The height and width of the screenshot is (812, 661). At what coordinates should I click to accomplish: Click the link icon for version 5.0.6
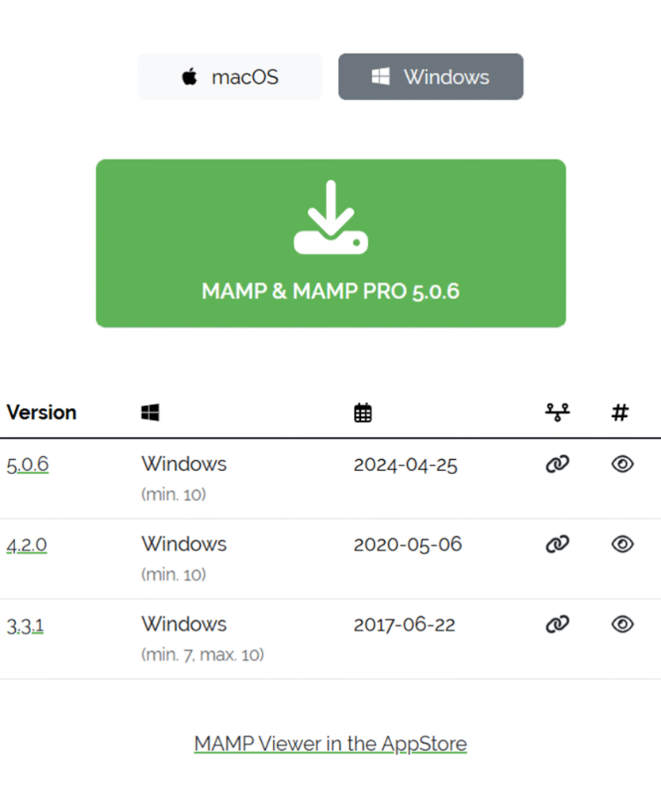[557, 465]
